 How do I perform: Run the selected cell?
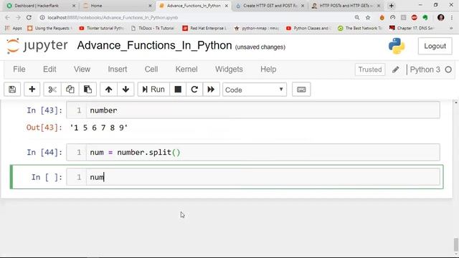(153, 90)
